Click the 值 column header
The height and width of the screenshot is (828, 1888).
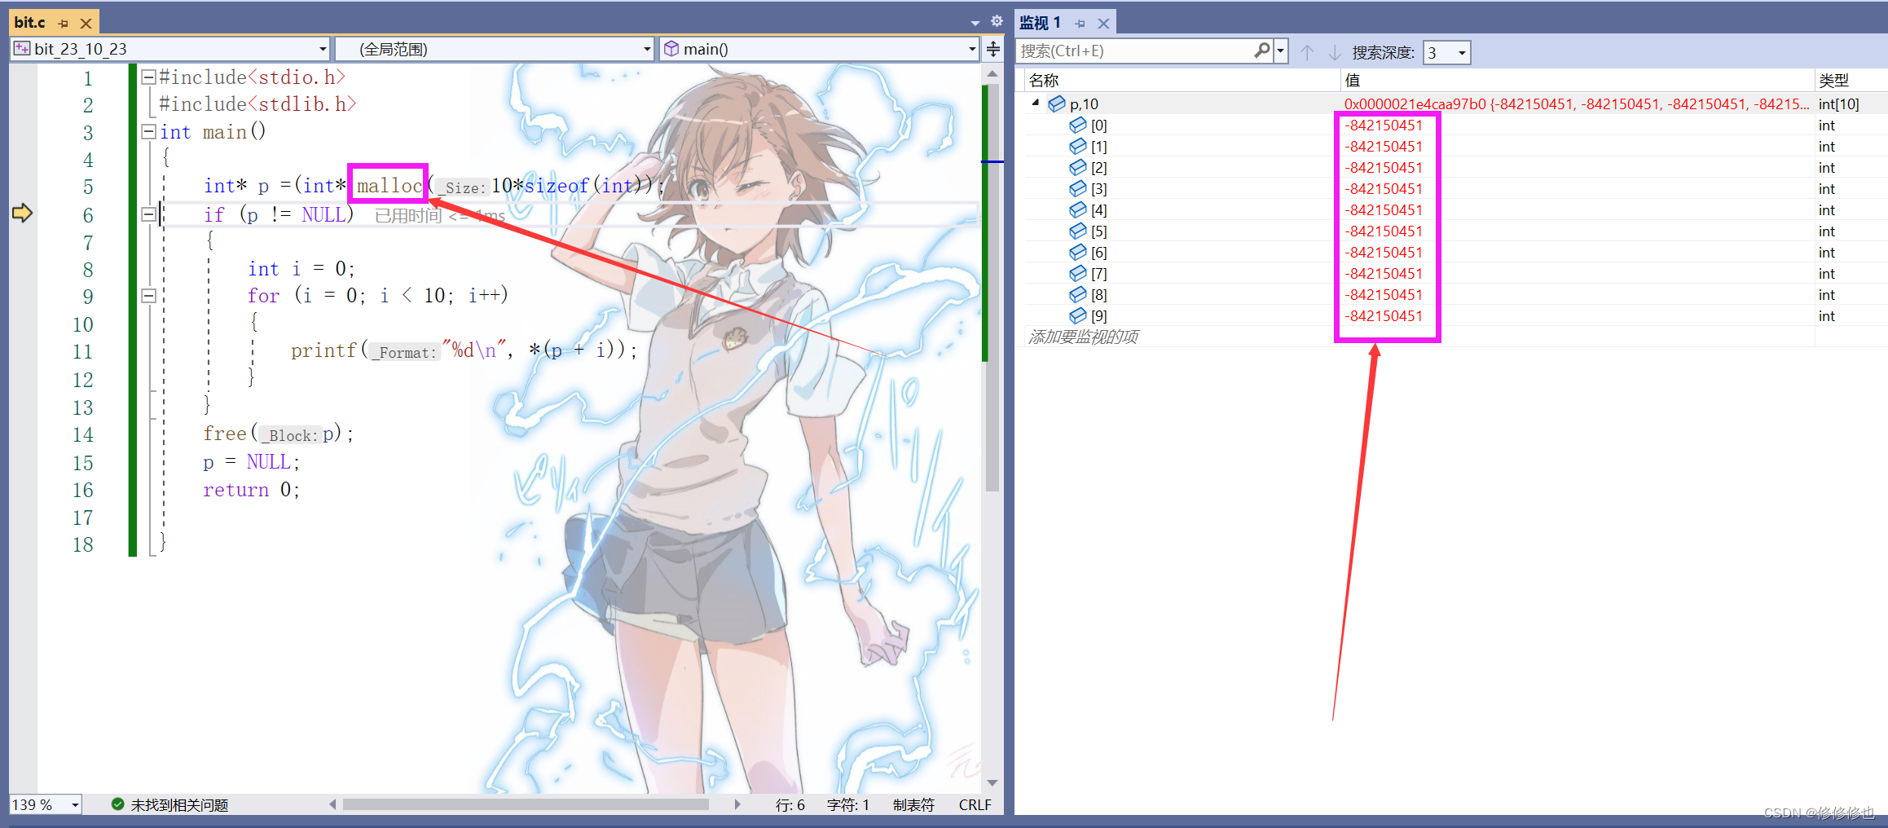coord(1353,80)
